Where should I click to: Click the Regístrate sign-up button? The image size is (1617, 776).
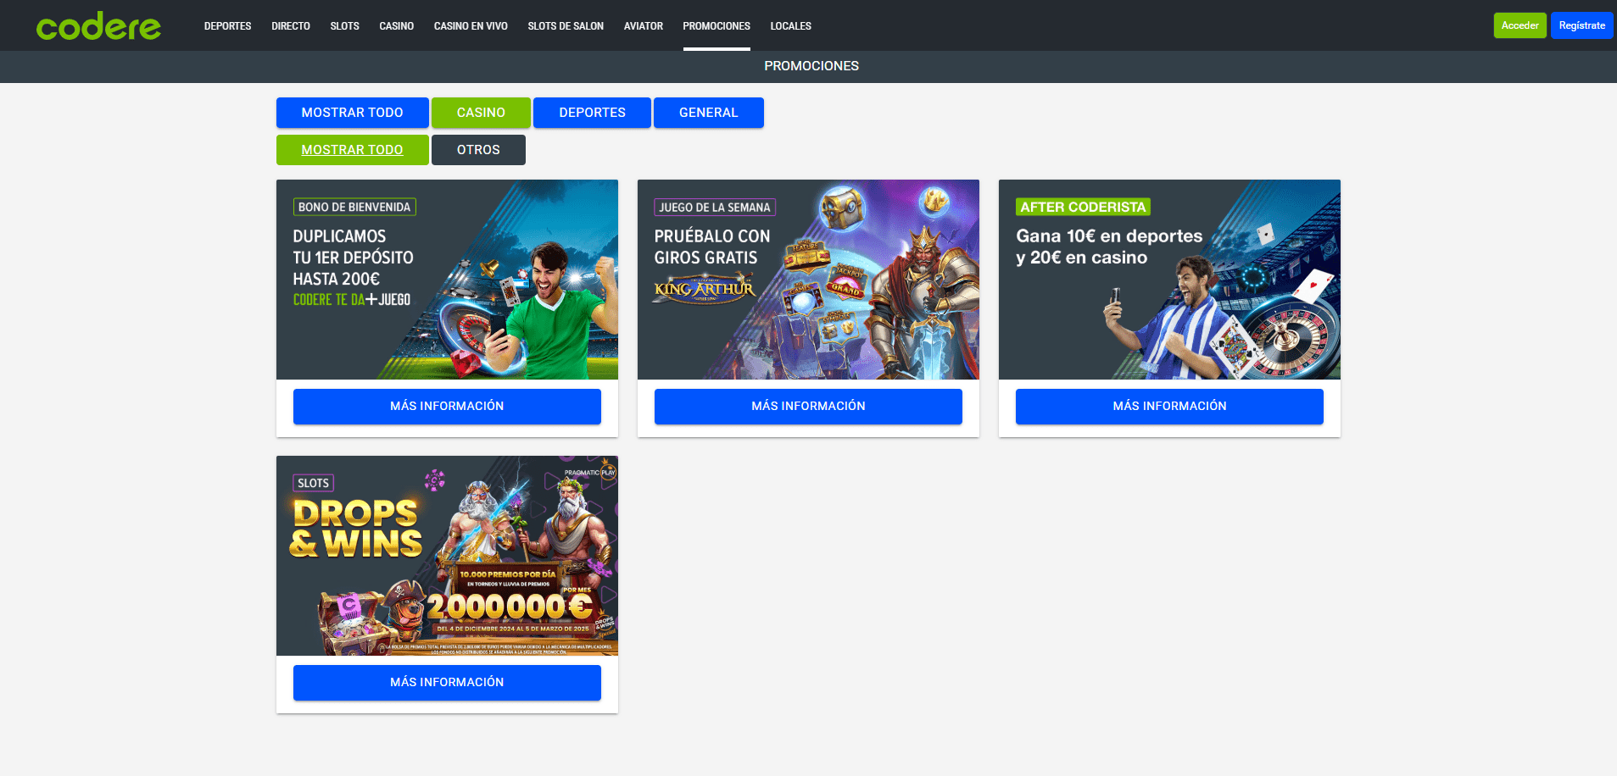coord(1581,25)
